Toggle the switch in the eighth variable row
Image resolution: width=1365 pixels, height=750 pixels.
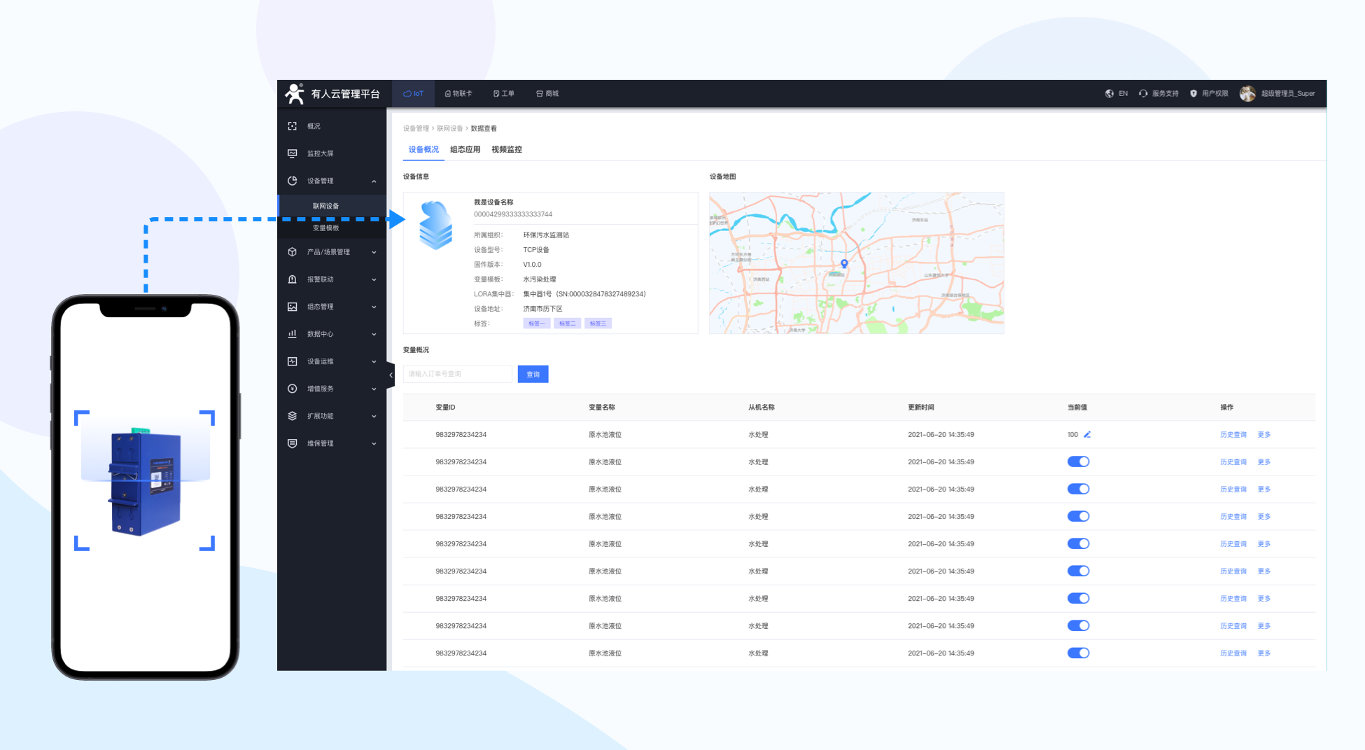[1078, 625]
